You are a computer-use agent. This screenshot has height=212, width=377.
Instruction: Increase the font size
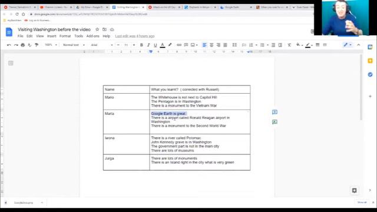click(134, 45)
